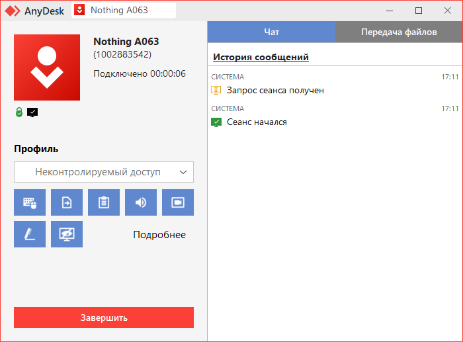Select the message Сеанс начался
Image resolution: width=463 pixels, height=342 pixels.
pyautogui.click(x=257, y=122)
